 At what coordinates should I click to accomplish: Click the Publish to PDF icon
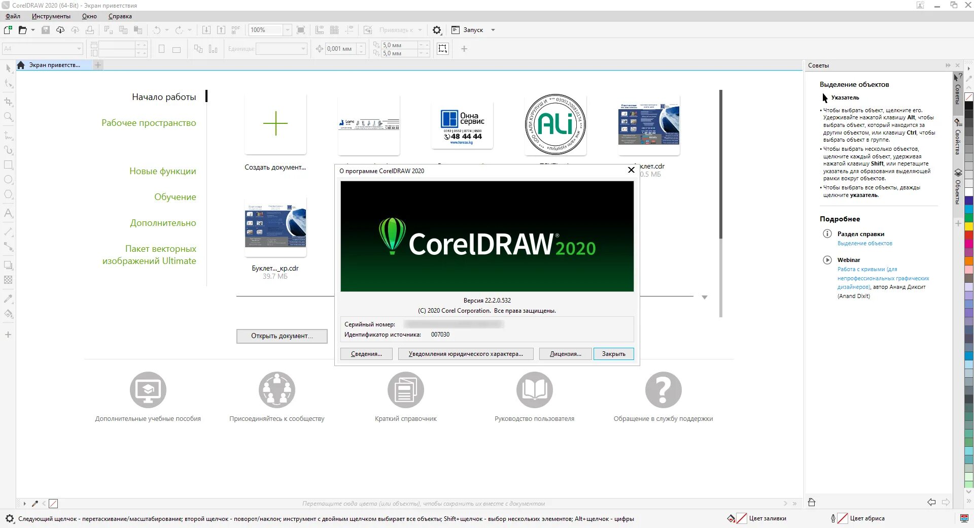[236, 30]
